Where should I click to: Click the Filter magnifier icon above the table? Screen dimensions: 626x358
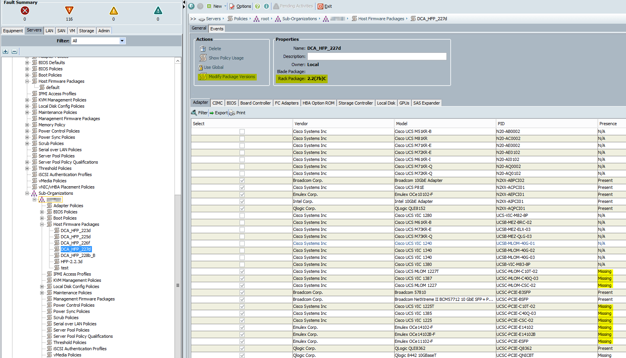point(194,113)
